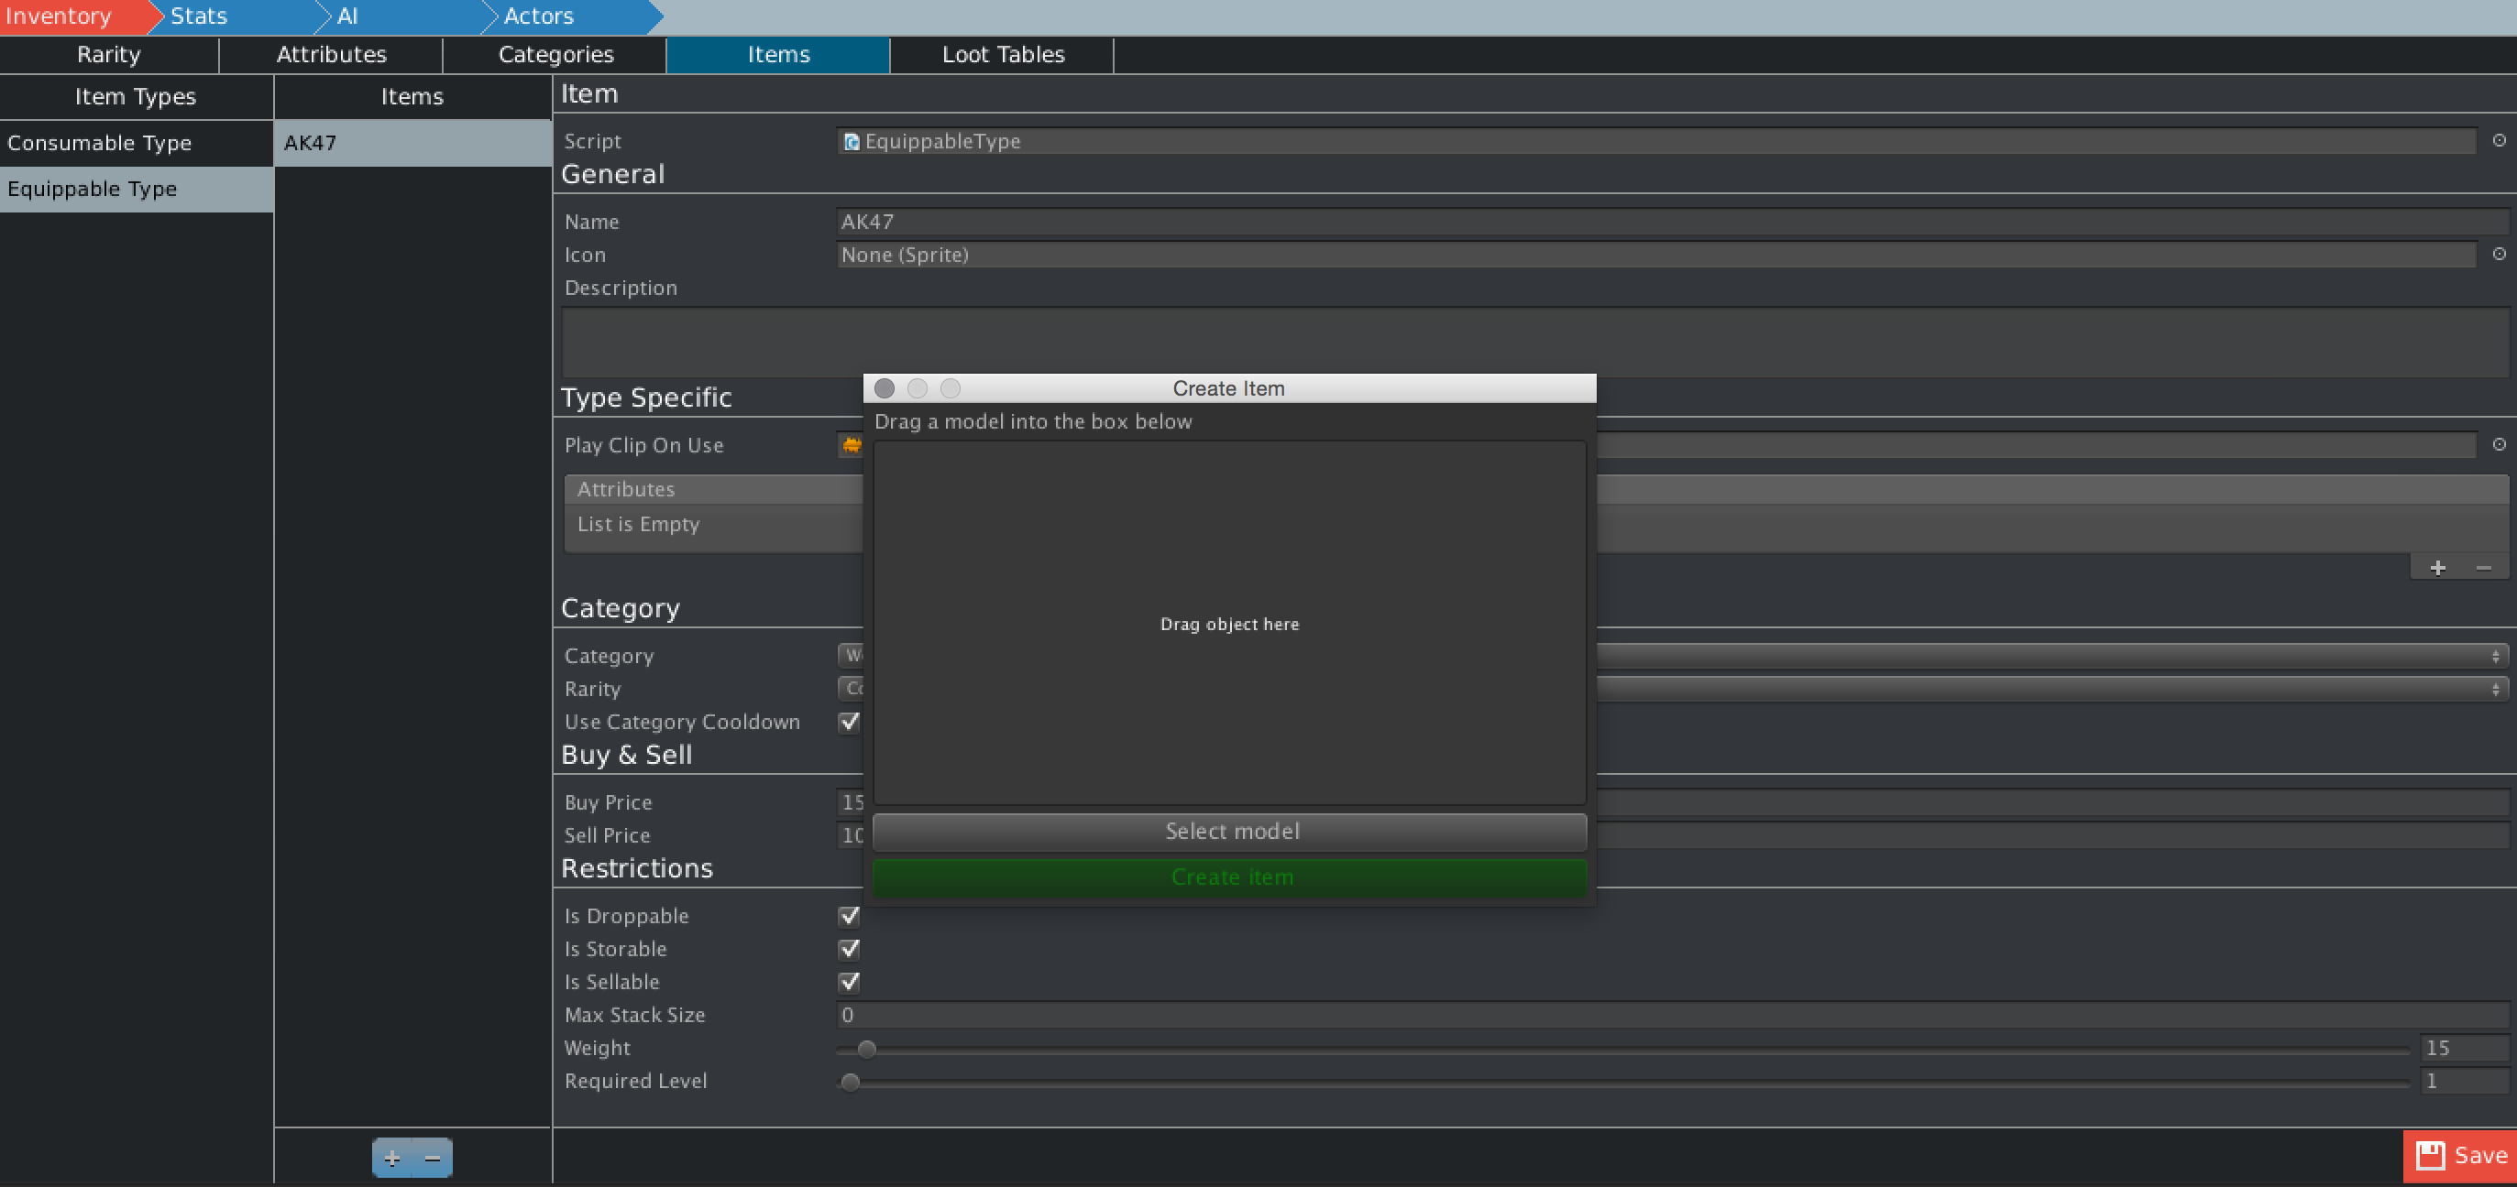
Task: Select Consumable Type in Item Types list
Action: (100, 143)
